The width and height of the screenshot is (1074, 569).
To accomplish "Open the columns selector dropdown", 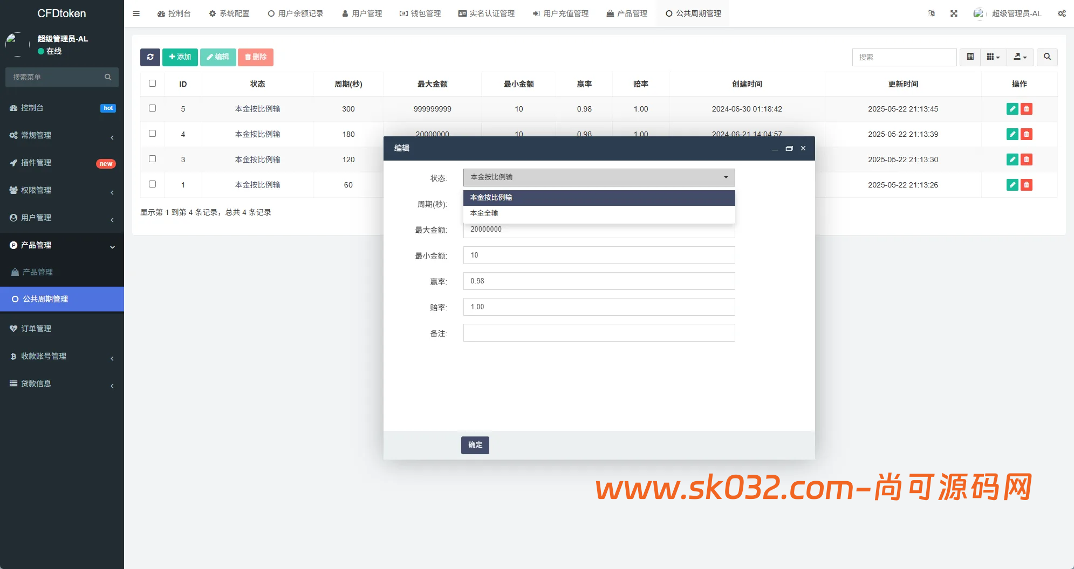I will point(993,57).
